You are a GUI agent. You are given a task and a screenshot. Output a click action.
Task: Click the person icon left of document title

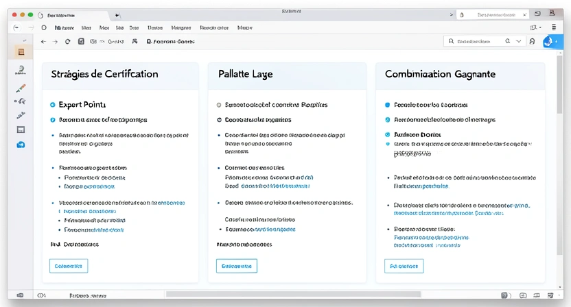coord(135,42)
